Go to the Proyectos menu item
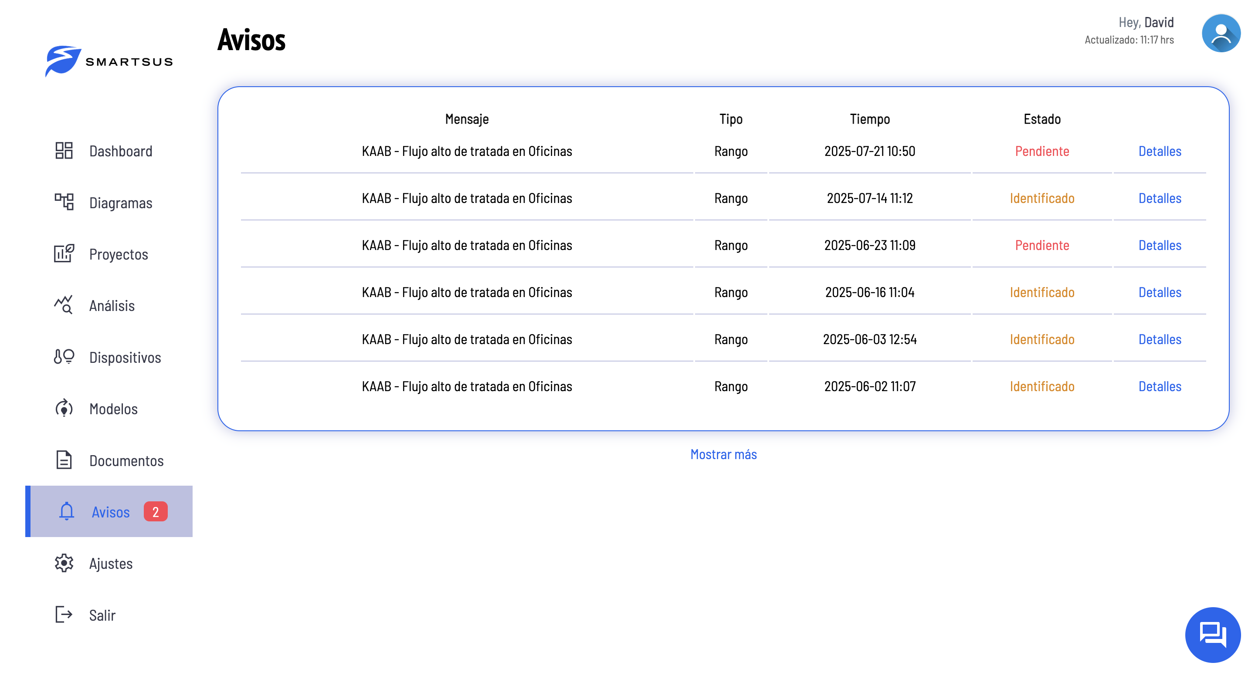The width and height of the screenshot is (1255, 676). (x=119, y=254)
